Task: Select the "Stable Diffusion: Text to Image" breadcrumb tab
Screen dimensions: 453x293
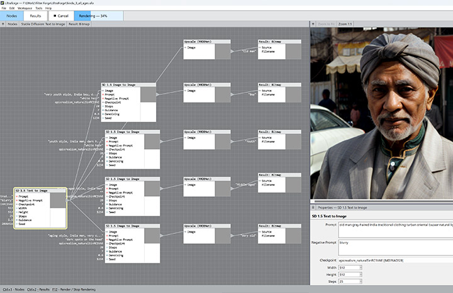Action: (x=43, y=25)
